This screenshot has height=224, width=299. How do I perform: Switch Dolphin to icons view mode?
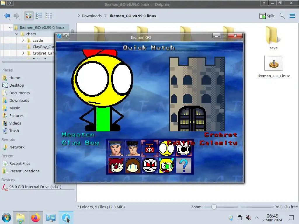pos(29,16)
